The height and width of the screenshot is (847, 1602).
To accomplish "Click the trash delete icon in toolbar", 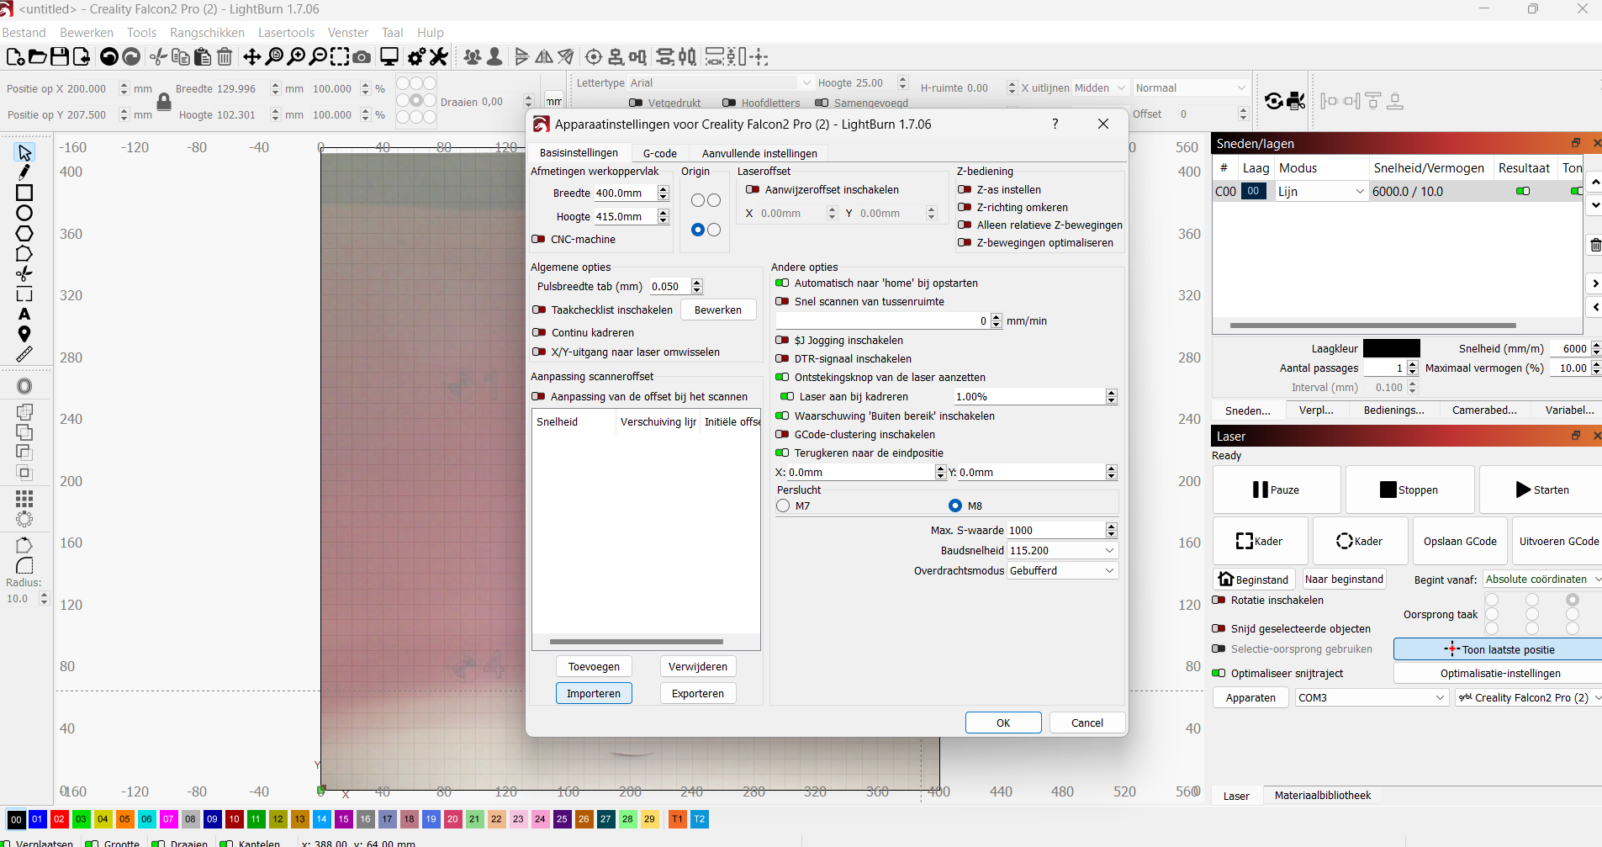I will (x=225, y=56).
